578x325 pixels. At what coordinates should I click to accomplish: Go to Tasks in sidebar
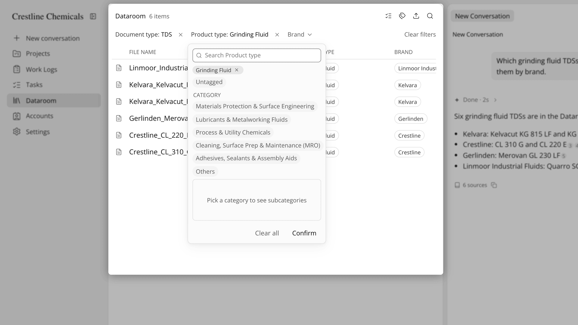[54, 85]
